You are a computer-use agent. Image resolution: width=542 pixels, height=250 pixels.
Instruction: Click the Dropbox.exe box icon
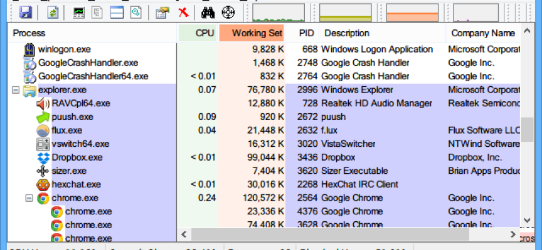pos(43,157)
